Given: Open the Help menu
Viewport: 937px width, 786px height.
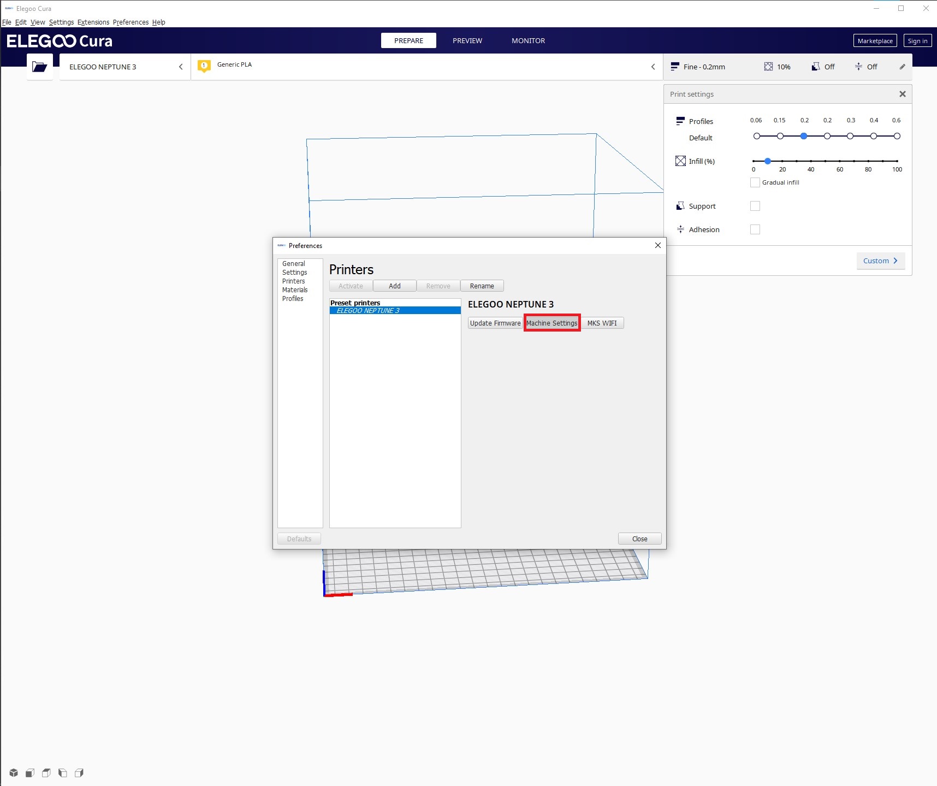Looking at the screenshot, I should click(x=158, y=22).
